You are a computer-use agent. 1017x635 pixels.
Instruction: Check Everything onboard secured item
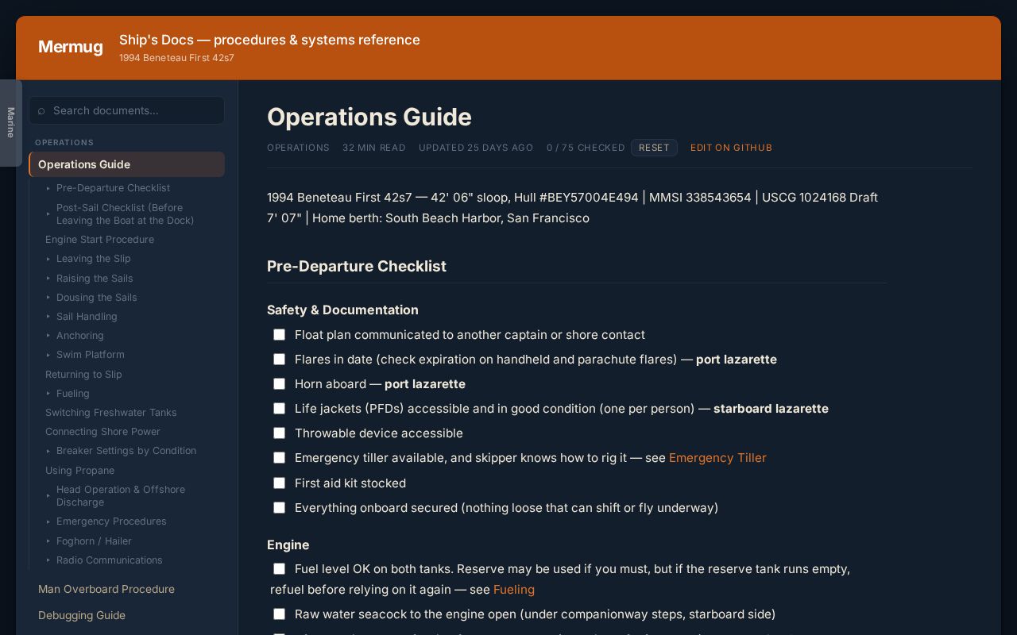tap(279, 508)
